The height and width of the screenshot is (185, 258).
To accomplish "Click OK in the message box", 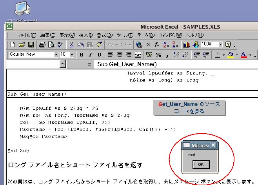I will coord(201,165).
